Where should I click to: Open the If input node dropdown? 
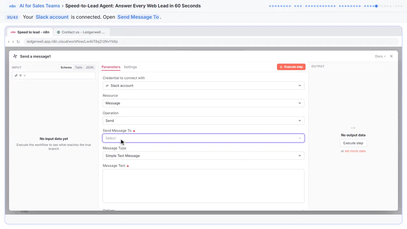[54, 75]
